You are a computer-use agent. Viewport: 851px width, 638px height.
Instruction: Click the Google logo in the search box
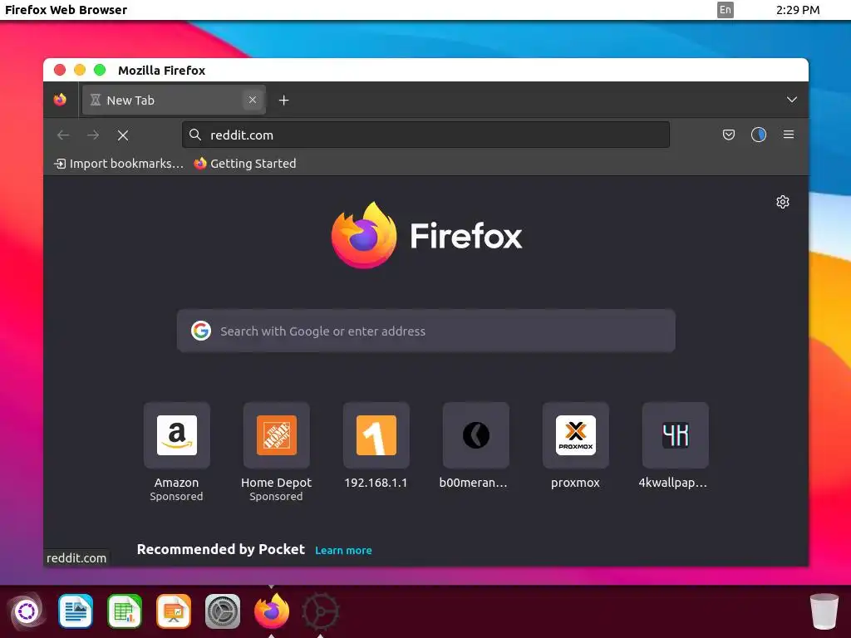click(201, 331)
